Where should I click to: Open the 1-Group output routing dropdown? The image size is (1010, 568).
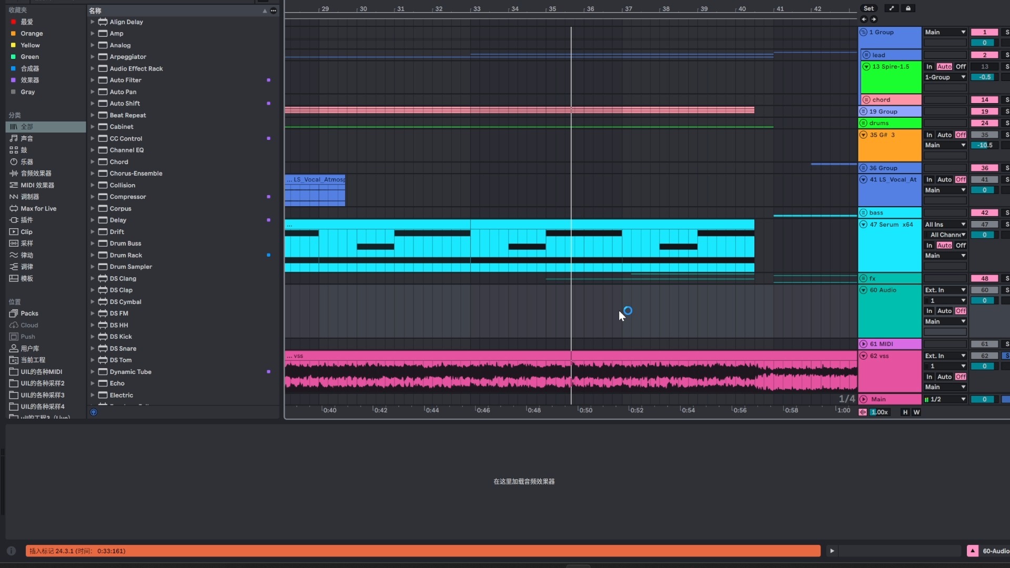click(945, 77)
